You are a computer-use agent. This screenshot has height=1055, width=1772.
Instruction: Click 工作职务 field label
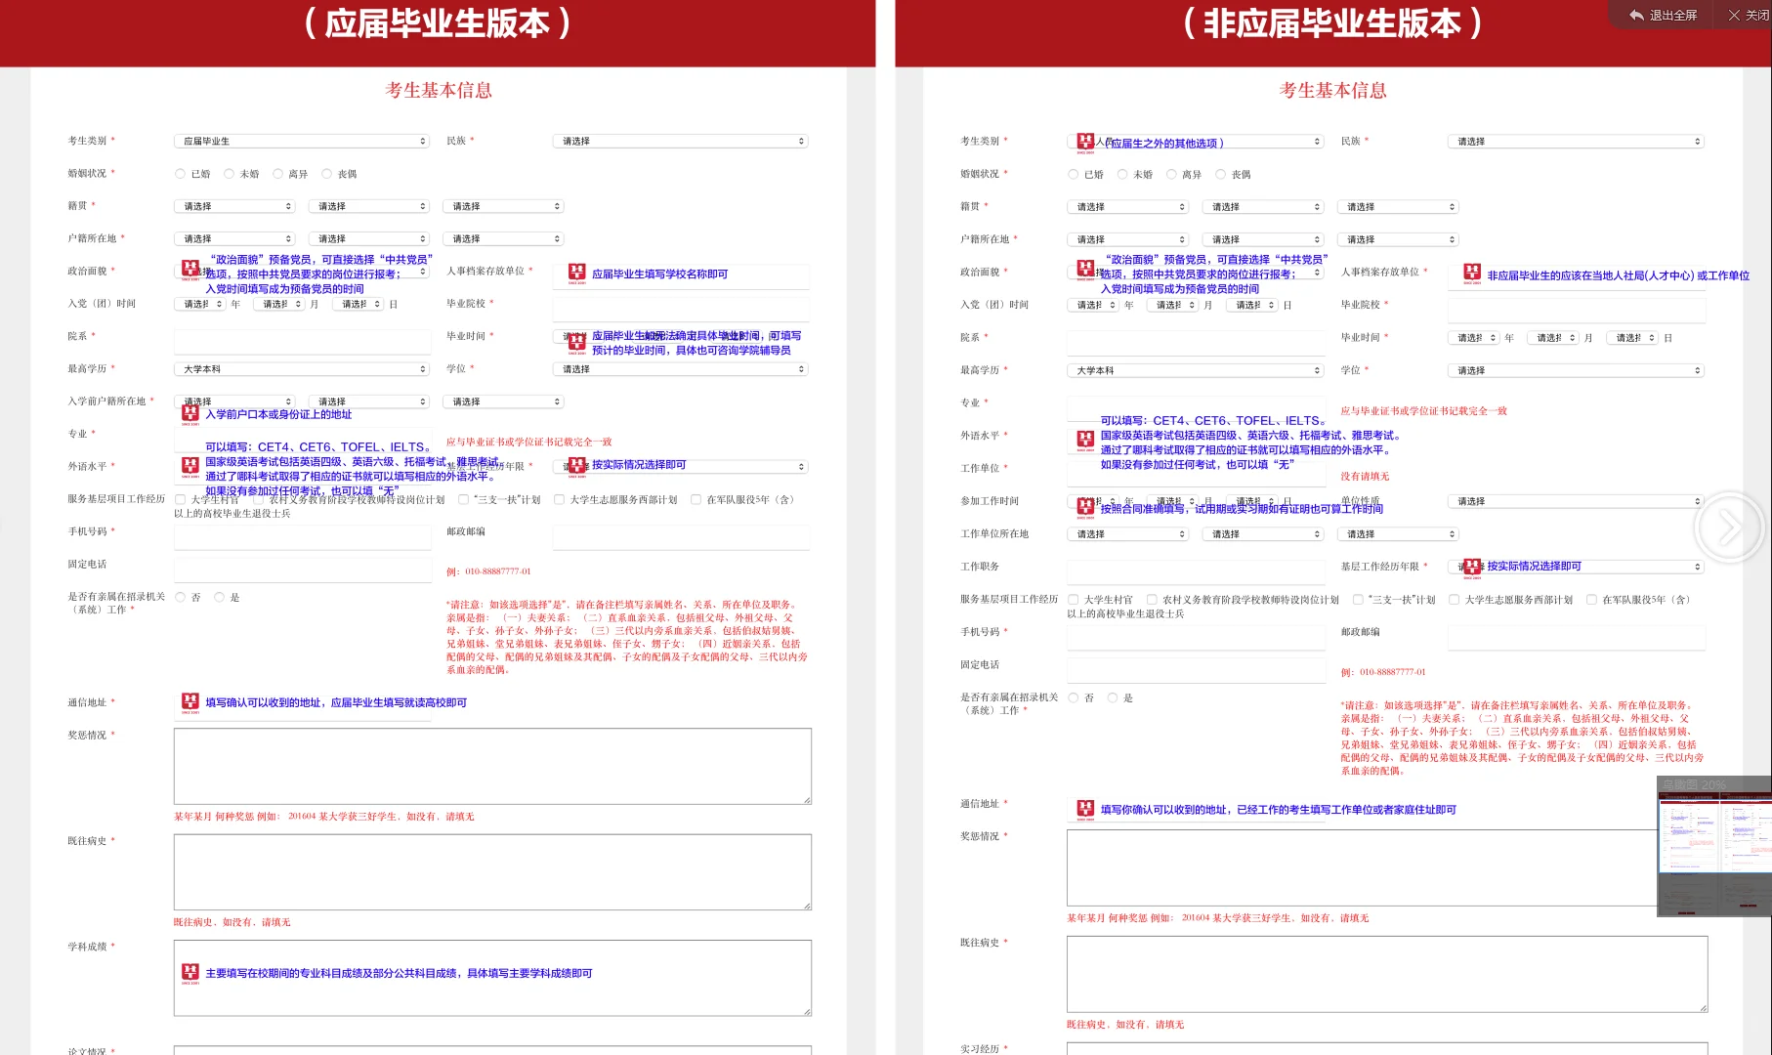pyautogui.click(x=980, y=567)
